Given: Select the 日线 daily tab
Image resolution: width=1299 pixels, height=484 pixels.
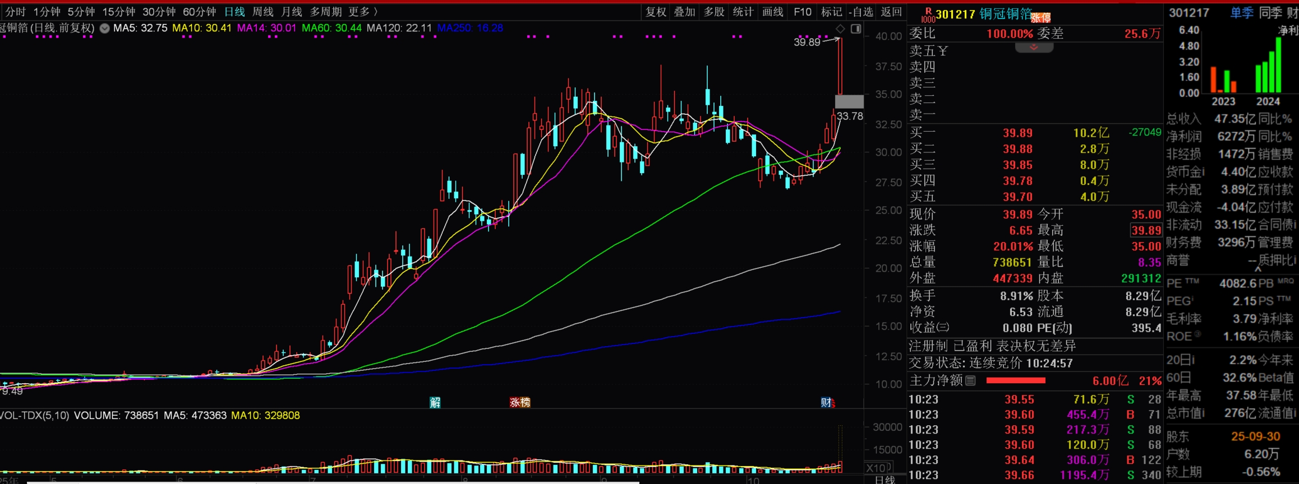Looking at the screenshot, I should 234,12.
